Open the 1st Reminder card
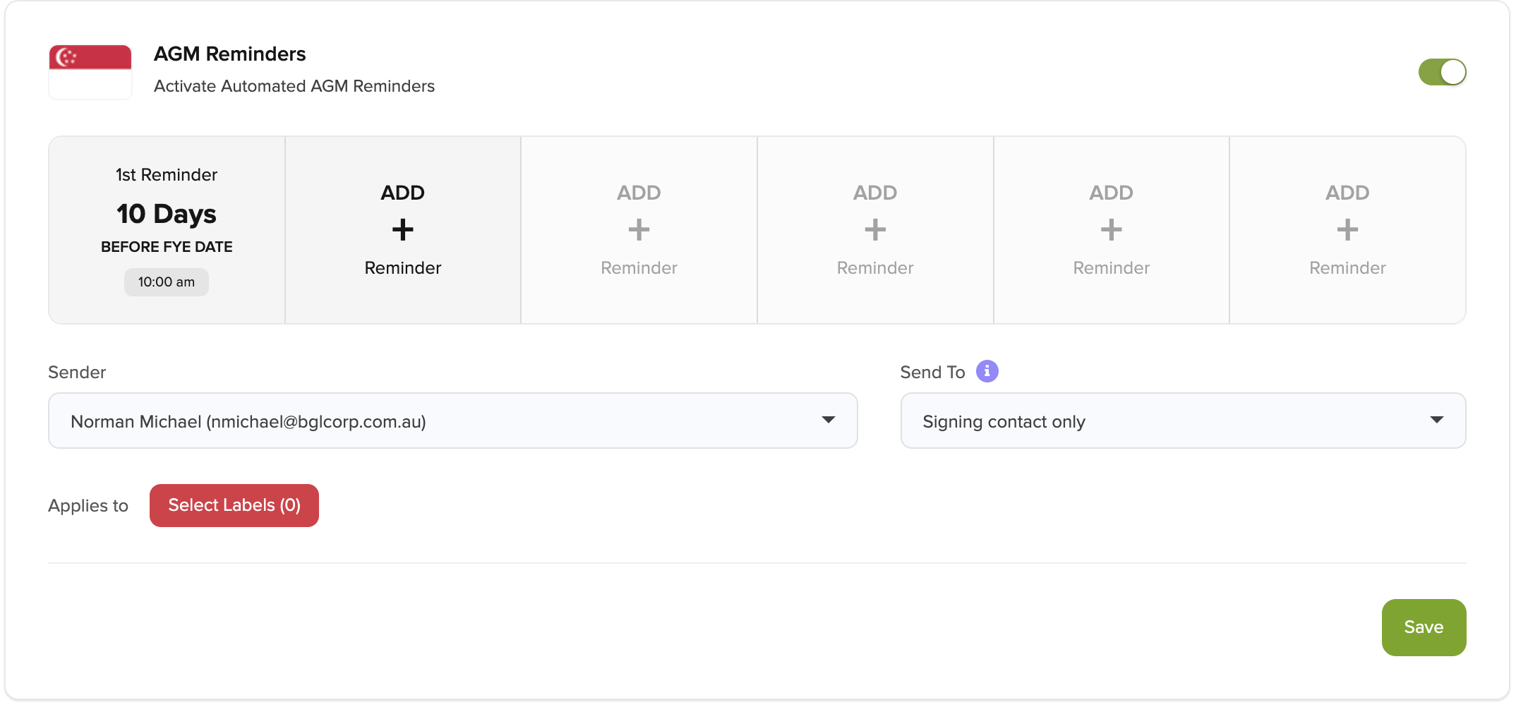Viewport: 1516px width, 707px height. [167, 230]
